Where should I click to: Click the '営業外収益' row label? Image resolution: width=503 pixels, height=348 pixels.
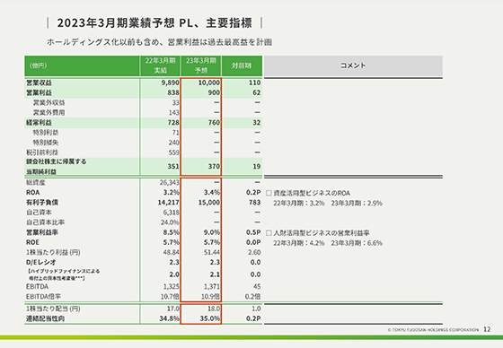49,102
